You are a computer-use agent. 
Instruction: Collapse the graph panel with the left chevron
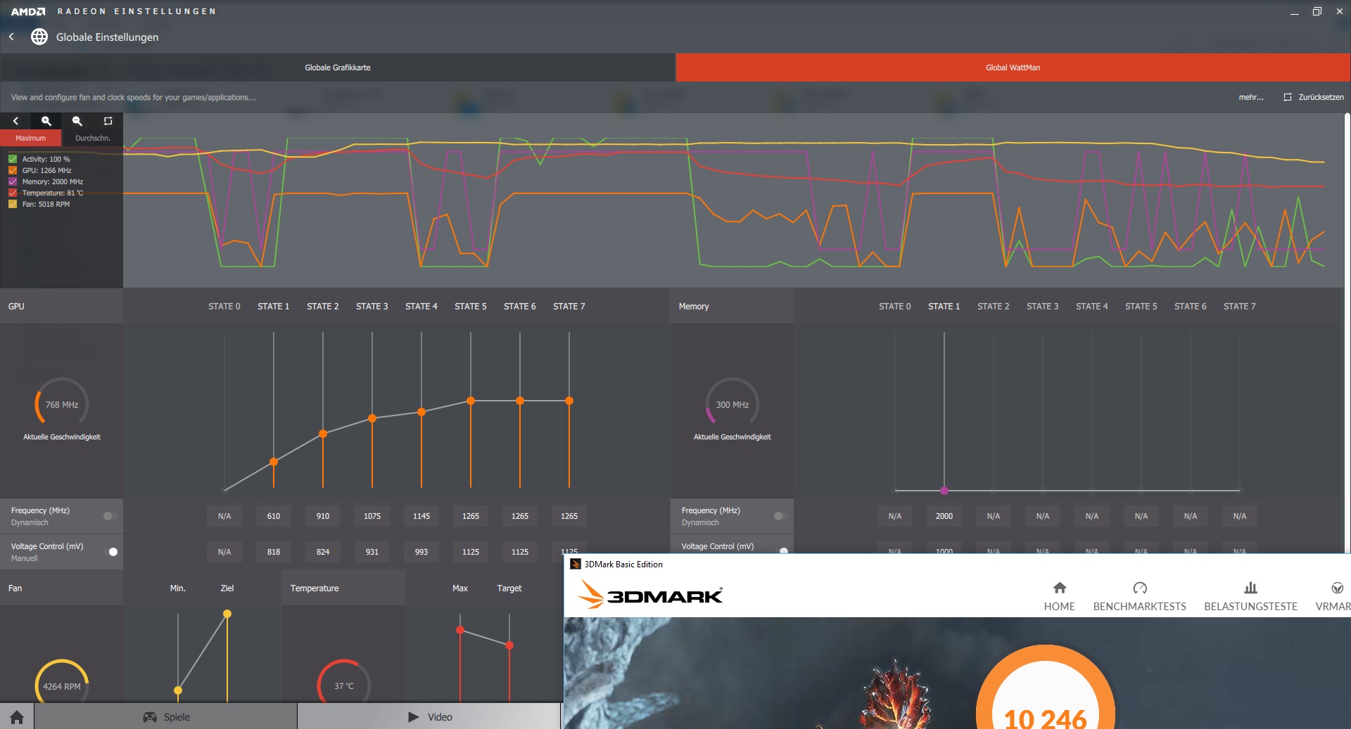[15, 121]
